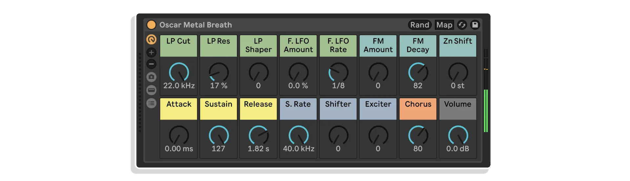The image size is (630, 181).
Task: Click the 0.0 % value
Action: pyautogui.click(x=298, y=86)
